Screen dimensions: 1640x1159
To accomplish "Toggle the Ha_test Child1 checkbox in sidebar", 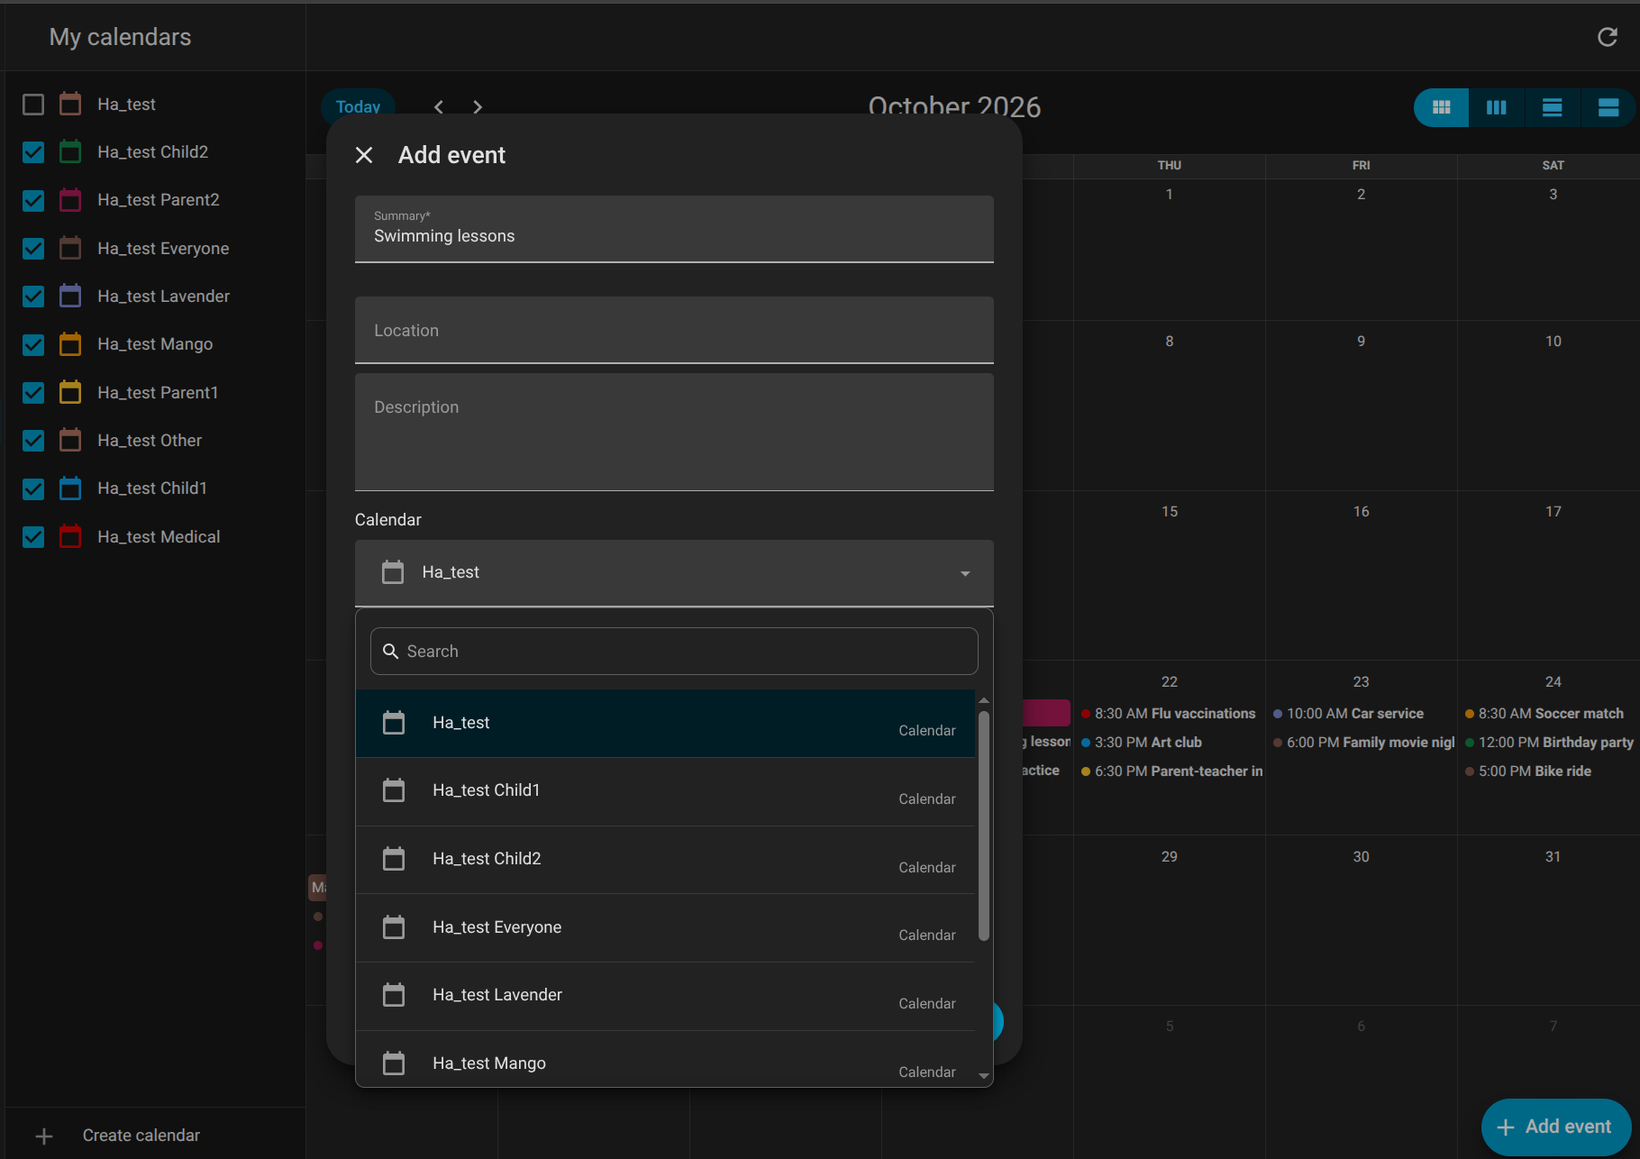I will (x=33, y=488).
